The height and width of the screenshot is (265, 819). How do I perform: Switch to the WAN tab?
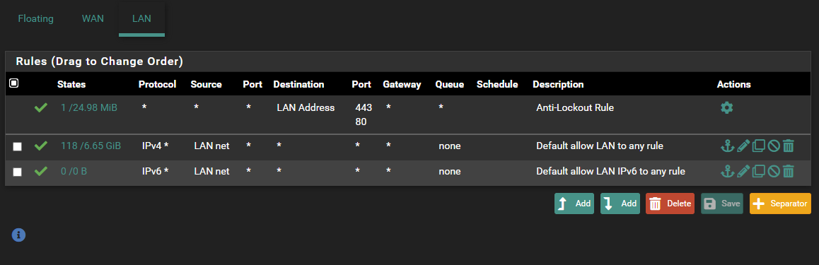click(x=93, y=19)
